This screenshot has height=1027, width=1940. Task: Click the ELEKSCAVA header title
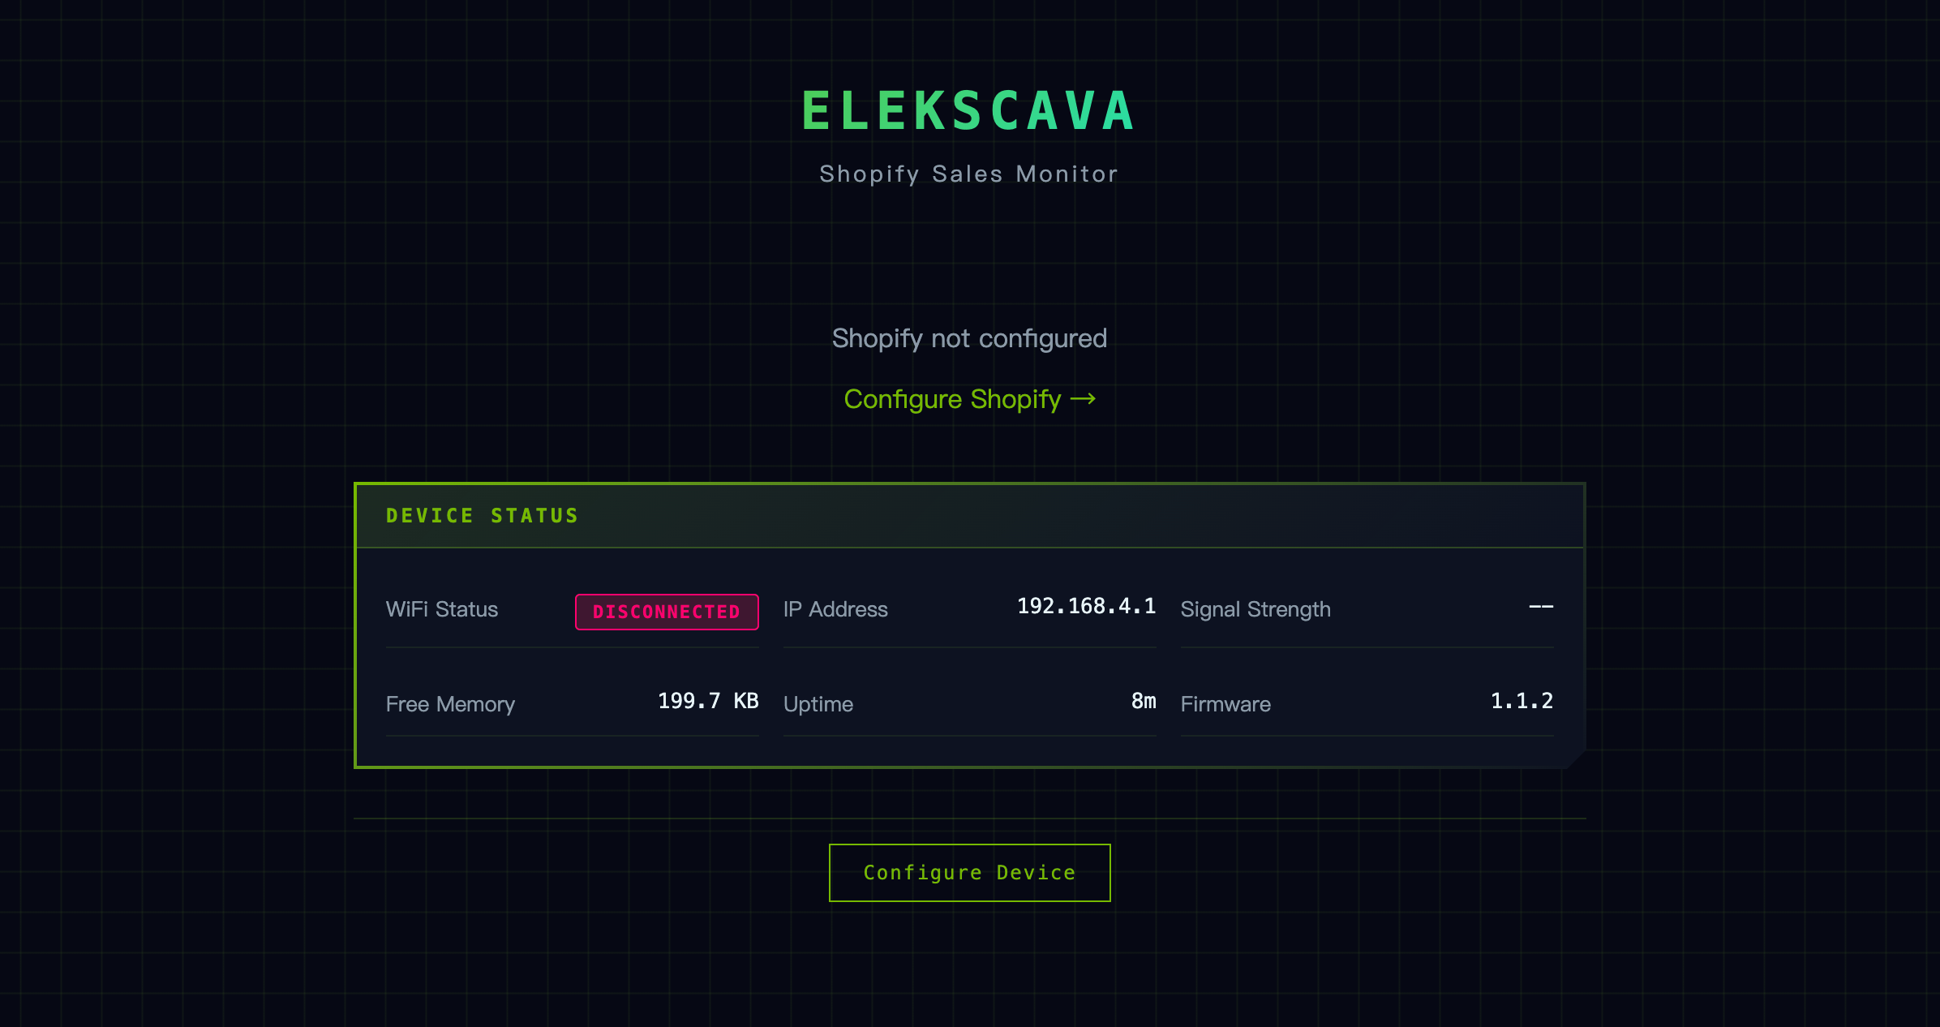968,110
